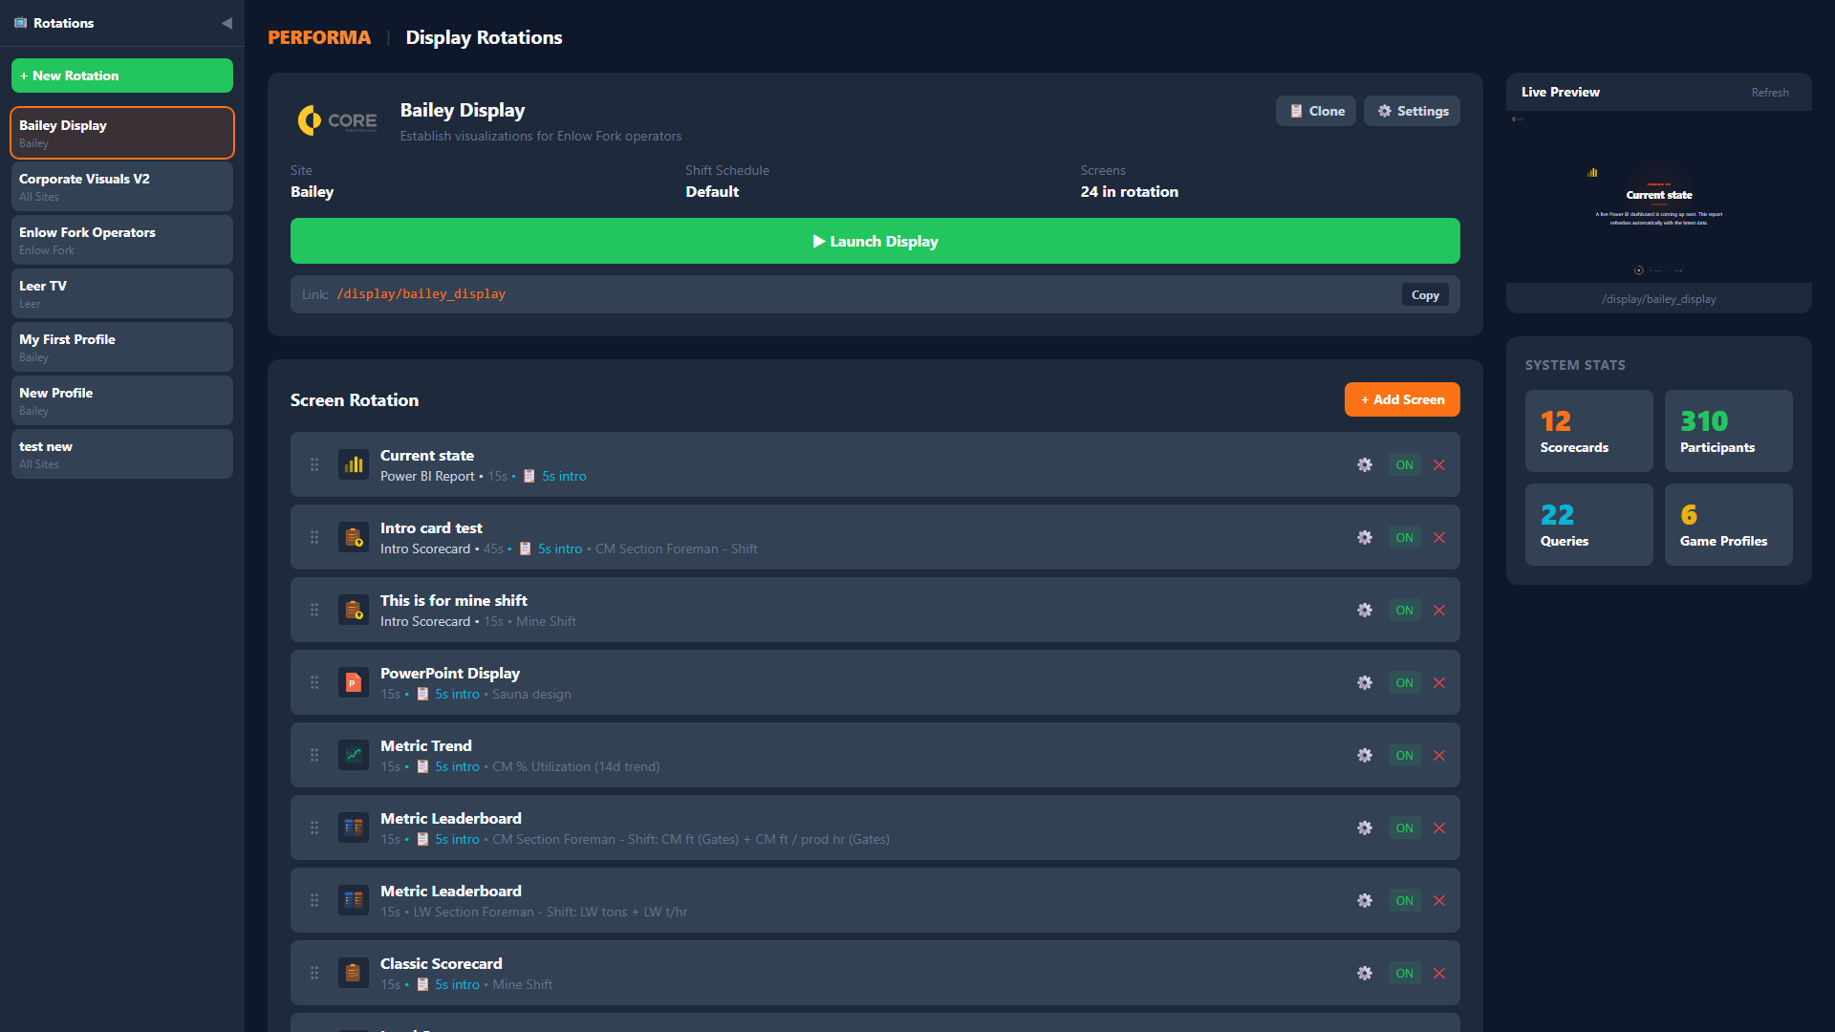This screenshot has width=1835, height=1032.
Task: Click drag handle of PowerPoint Display row
Action: coord(314,682)
